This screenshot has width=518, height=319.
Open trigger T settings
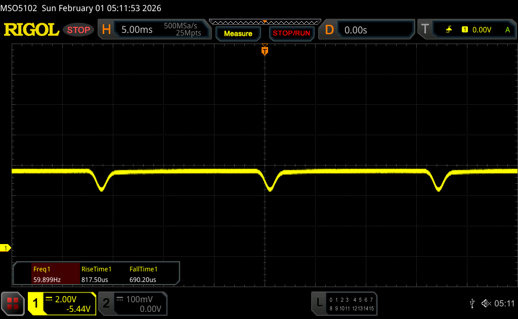425,30
